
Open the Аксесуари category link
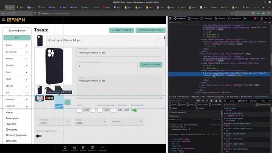tap(12, 118)
